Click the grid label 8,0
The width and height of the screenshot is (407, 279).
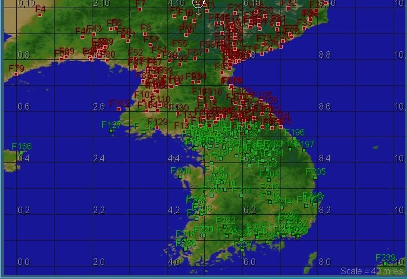(x=325, y=262)
